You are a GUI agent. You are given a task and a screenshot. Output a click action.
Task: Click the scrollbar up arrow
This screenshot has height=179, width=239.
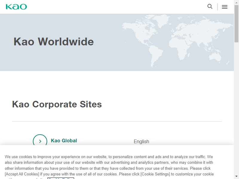tap(236, 2)
